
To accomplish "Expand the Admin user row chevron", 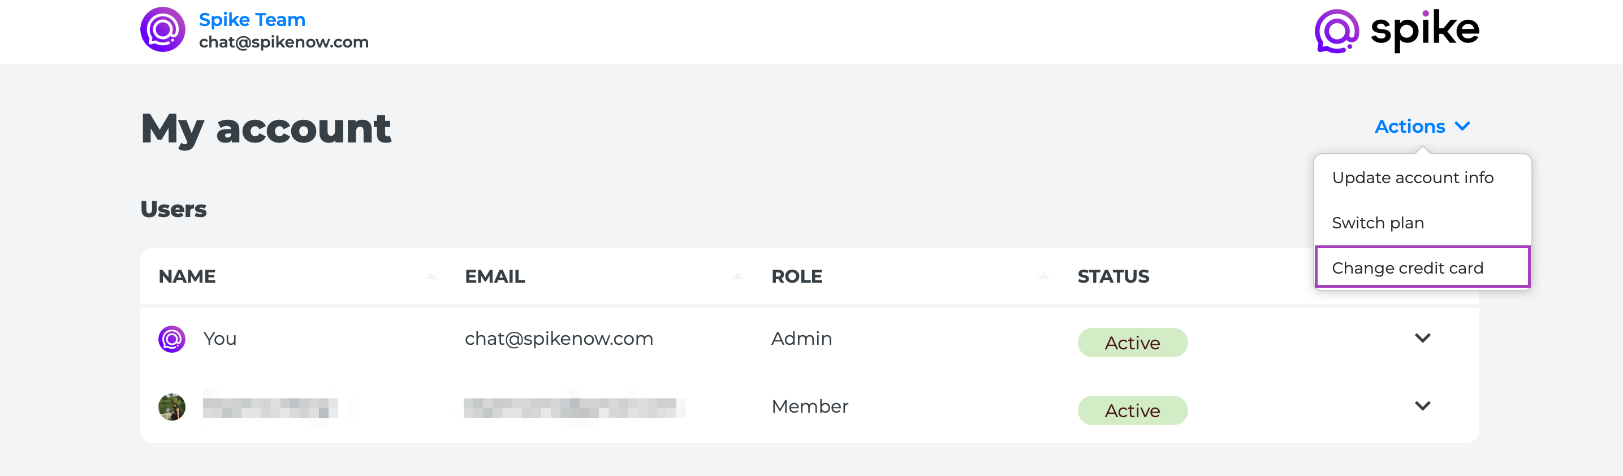I will point(1422,338).
